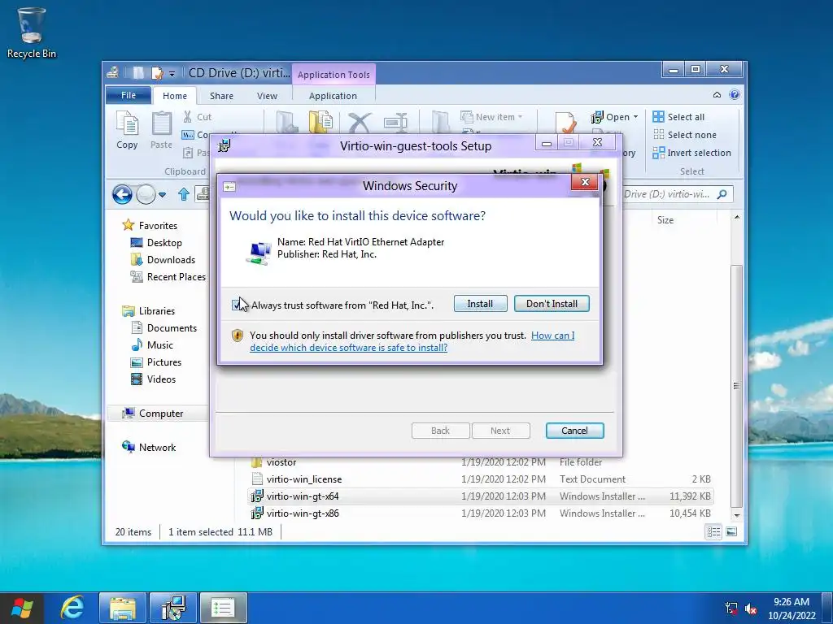Select the virtio-win-gt-x64 installer file

[480, 496]
